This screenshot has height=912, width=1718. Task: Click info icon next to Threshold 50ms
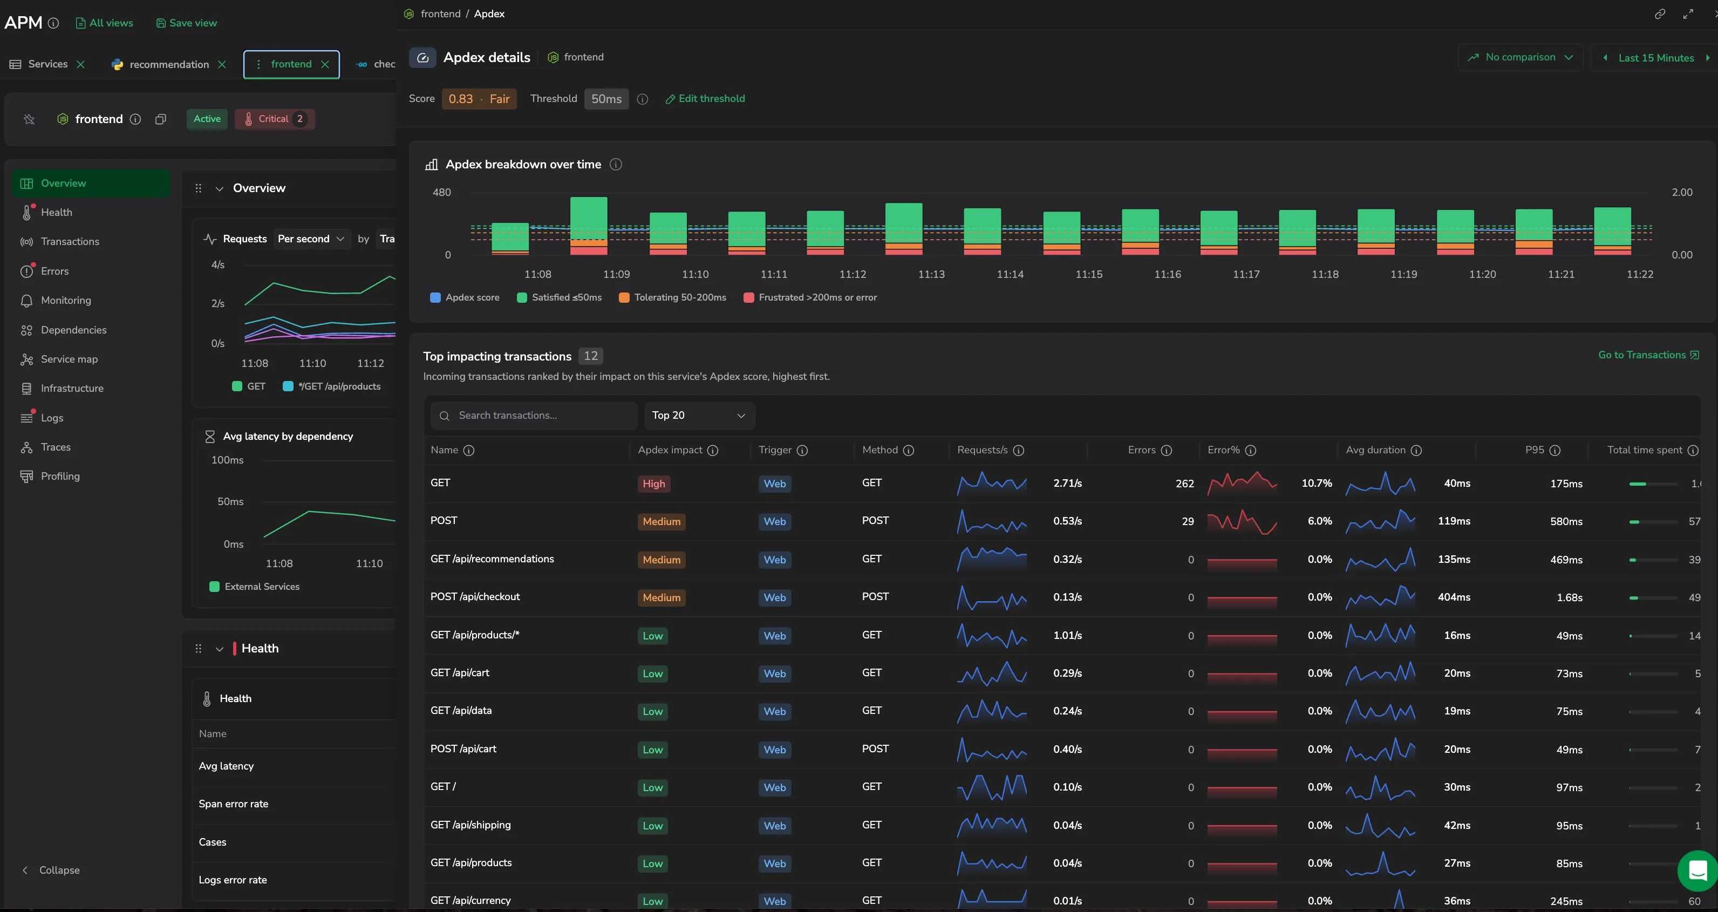pos(642,99)
